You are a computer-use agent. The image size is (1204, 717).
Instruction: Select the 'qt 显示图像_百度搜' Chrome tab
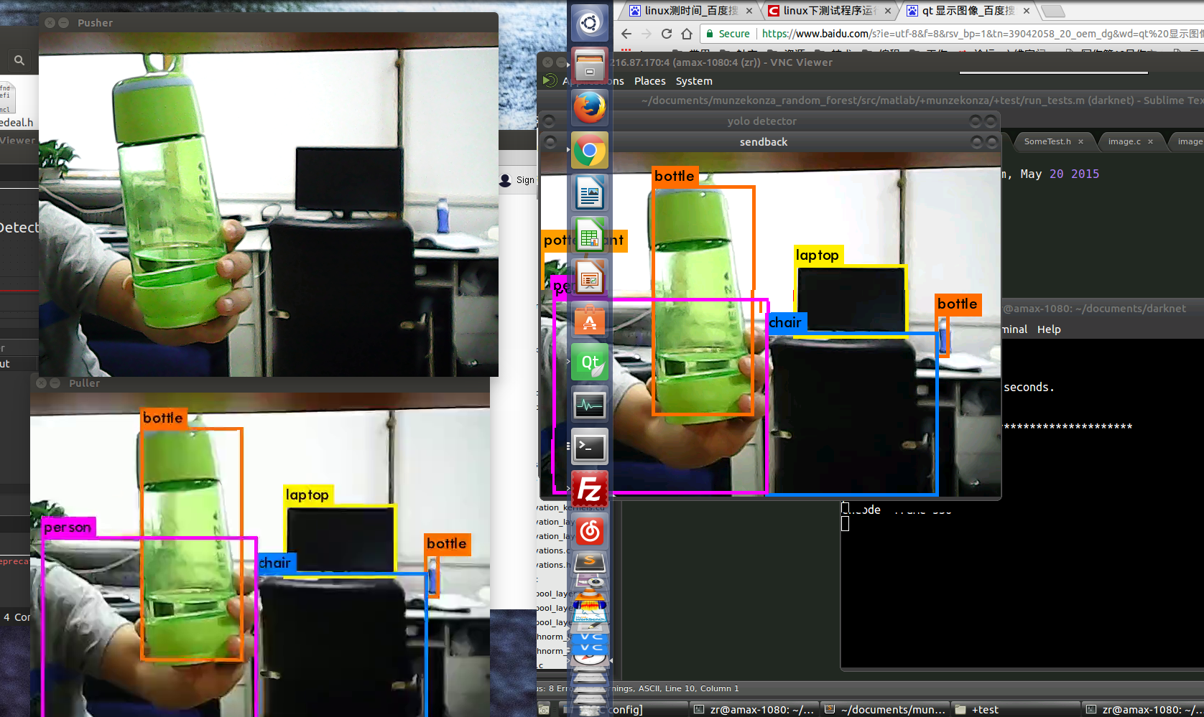(x=968, y=11)
